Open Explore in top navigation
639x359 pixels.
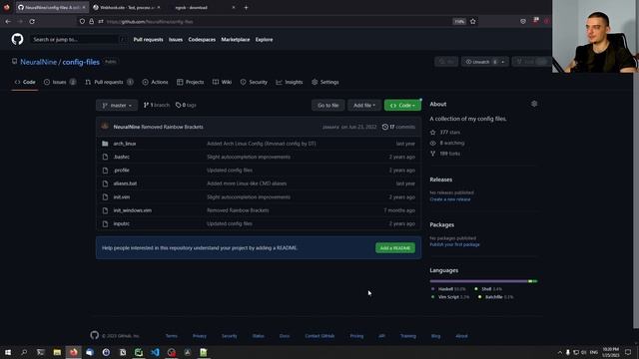(x=264, y=40)
